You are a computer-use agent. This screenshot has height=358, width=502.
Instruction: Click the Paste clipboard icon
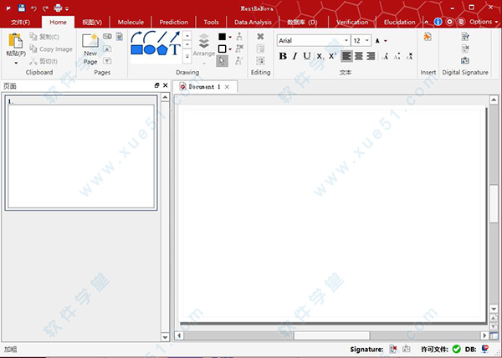(15, 41)
